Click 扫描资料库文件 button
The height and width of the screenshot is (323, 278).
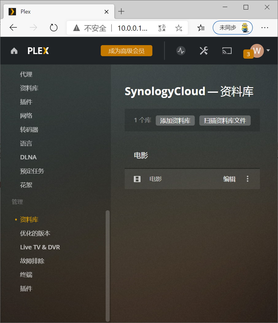point(225,120)
